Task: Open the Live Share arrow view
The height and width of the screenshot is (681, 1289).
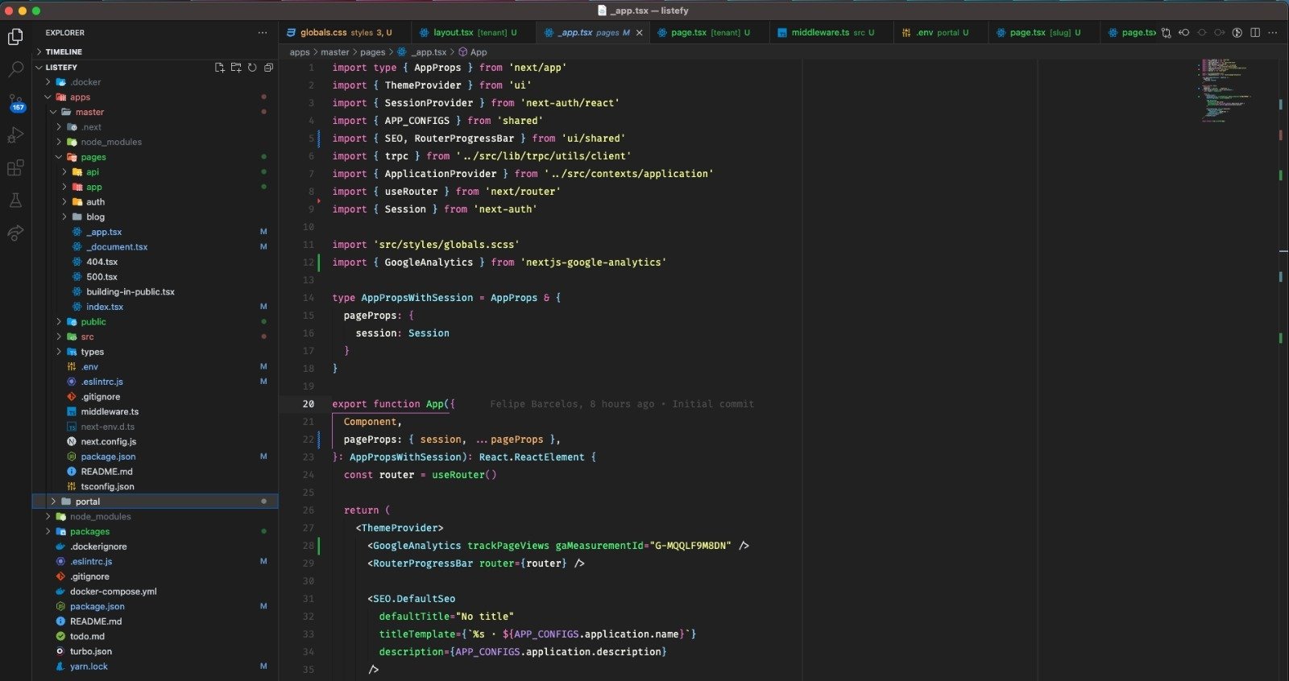Action: tap(15, 233)
